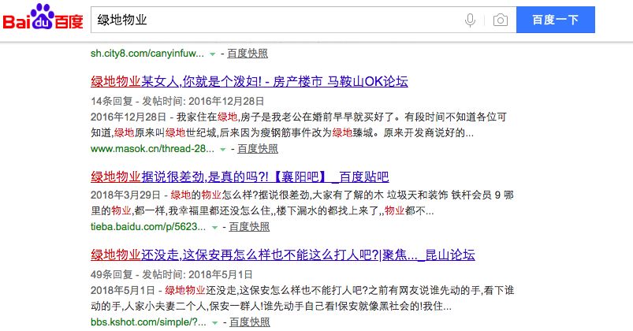Click the sh.city8.com/canyinfuw... URL

tap(147, 54)
